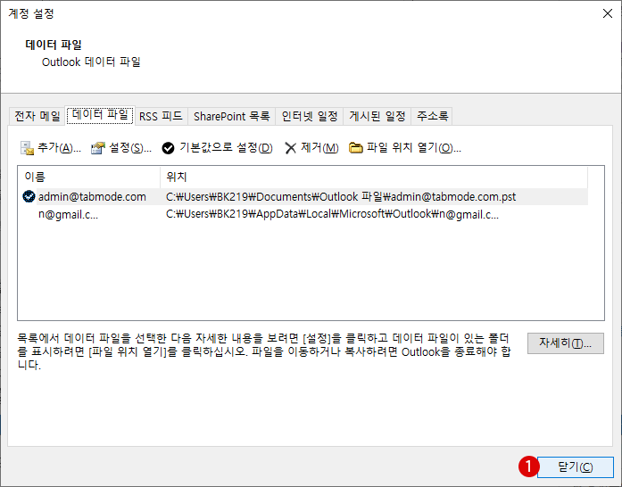Click the admin@tabmode.com.pst file path

click(x=341, y=197)
